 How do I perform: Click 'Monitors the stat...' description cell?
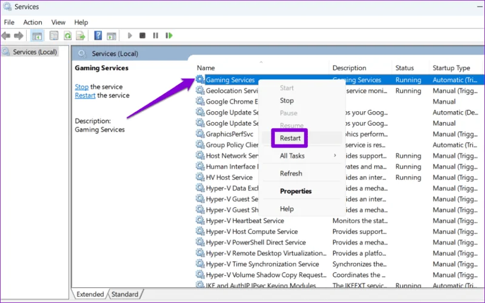click(x=360, y=221)
